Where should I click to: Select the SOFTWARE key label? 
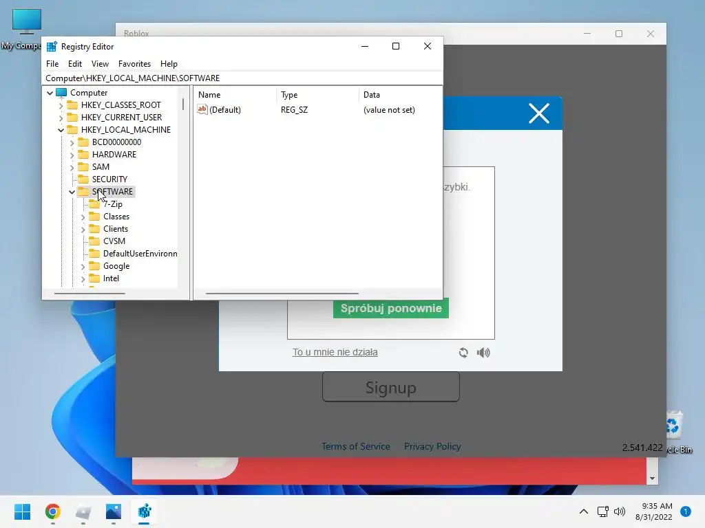[112, 192]
